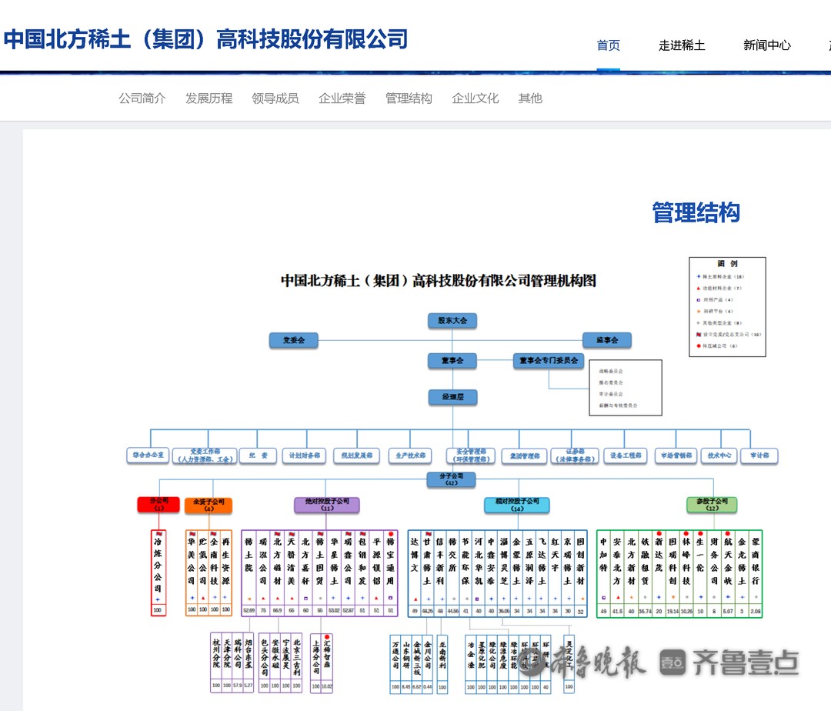Click the red triangle legend icon
Image resolution: width=831 pixels, height=711 pixels.
(x=698, y=288)
